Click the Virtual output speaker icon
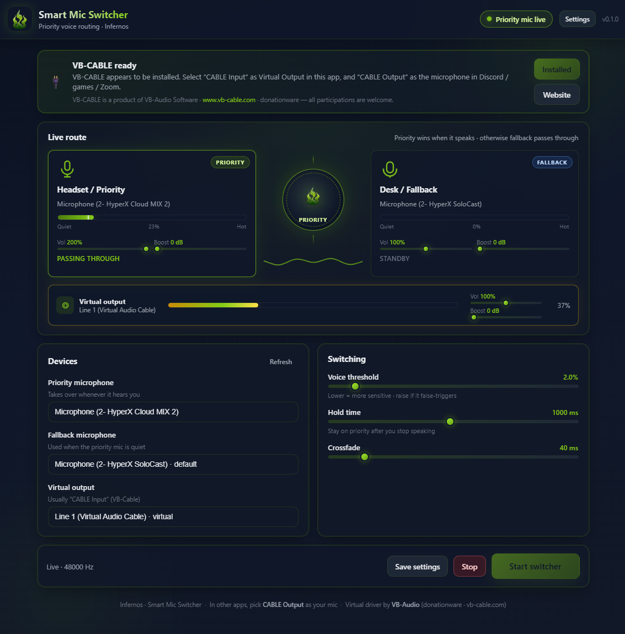The width and height of the screenshot is (625, 634). click(x=65, y=305)
